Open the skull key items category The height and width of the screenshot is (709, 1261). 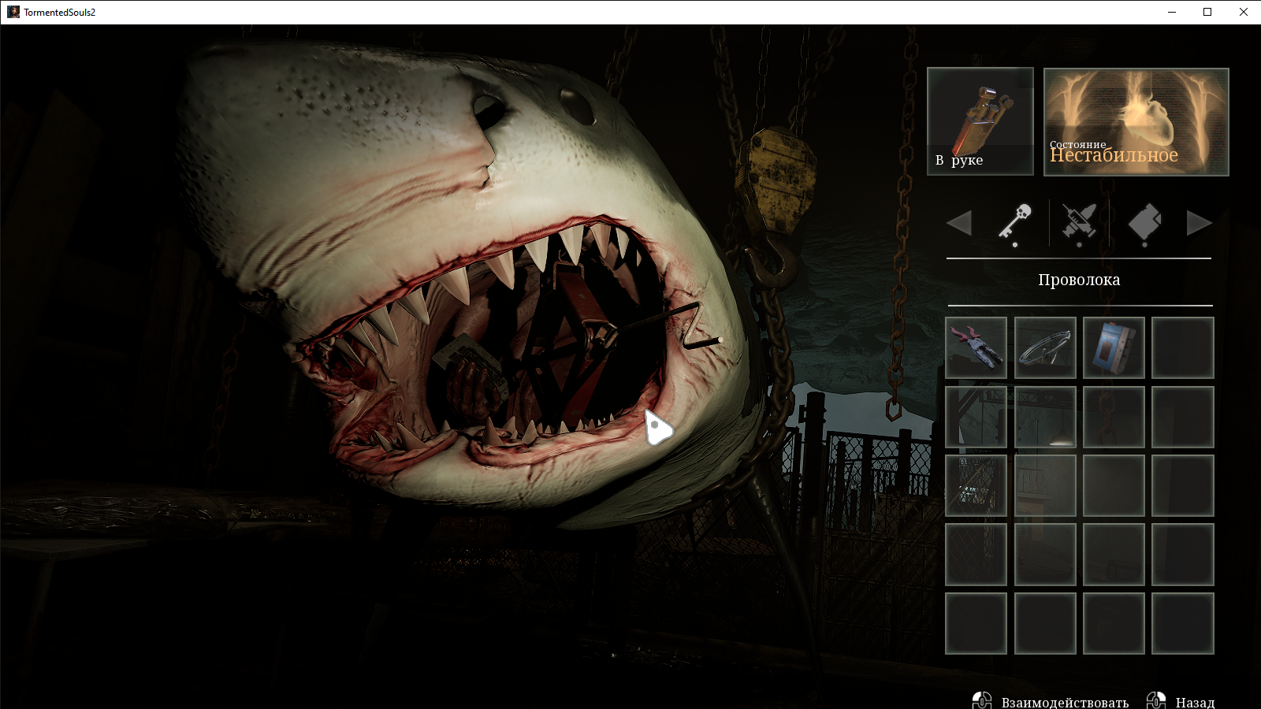click(x=1014, y=222)
